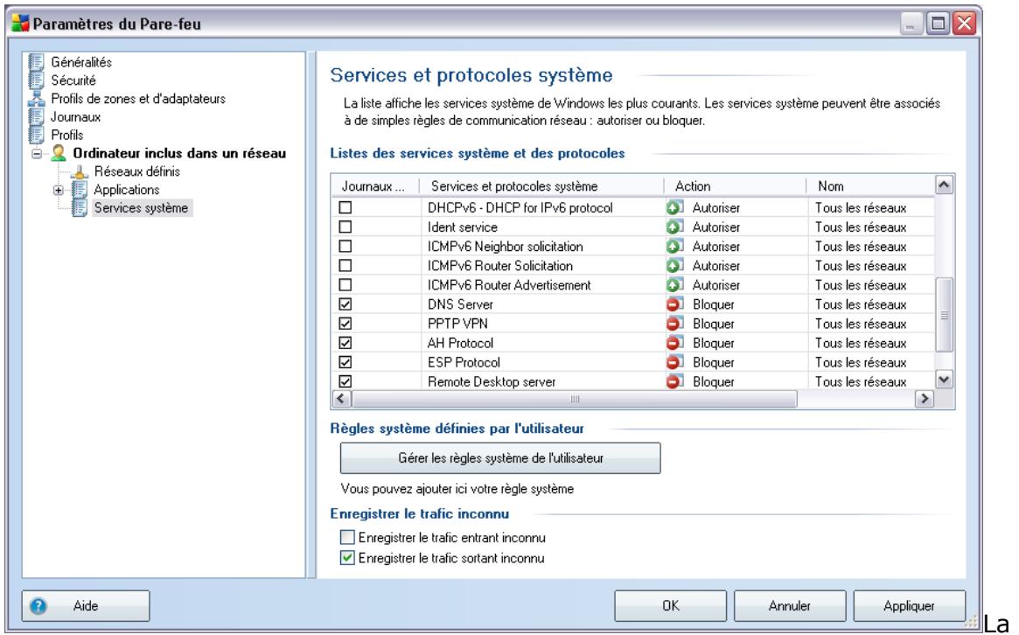Click the Profils page icon
Screen dimensions: 1019x635
37,136
